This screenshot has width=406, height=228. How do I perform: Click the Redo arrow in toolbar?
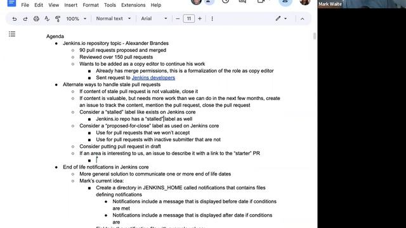click(x=25, y=18)
